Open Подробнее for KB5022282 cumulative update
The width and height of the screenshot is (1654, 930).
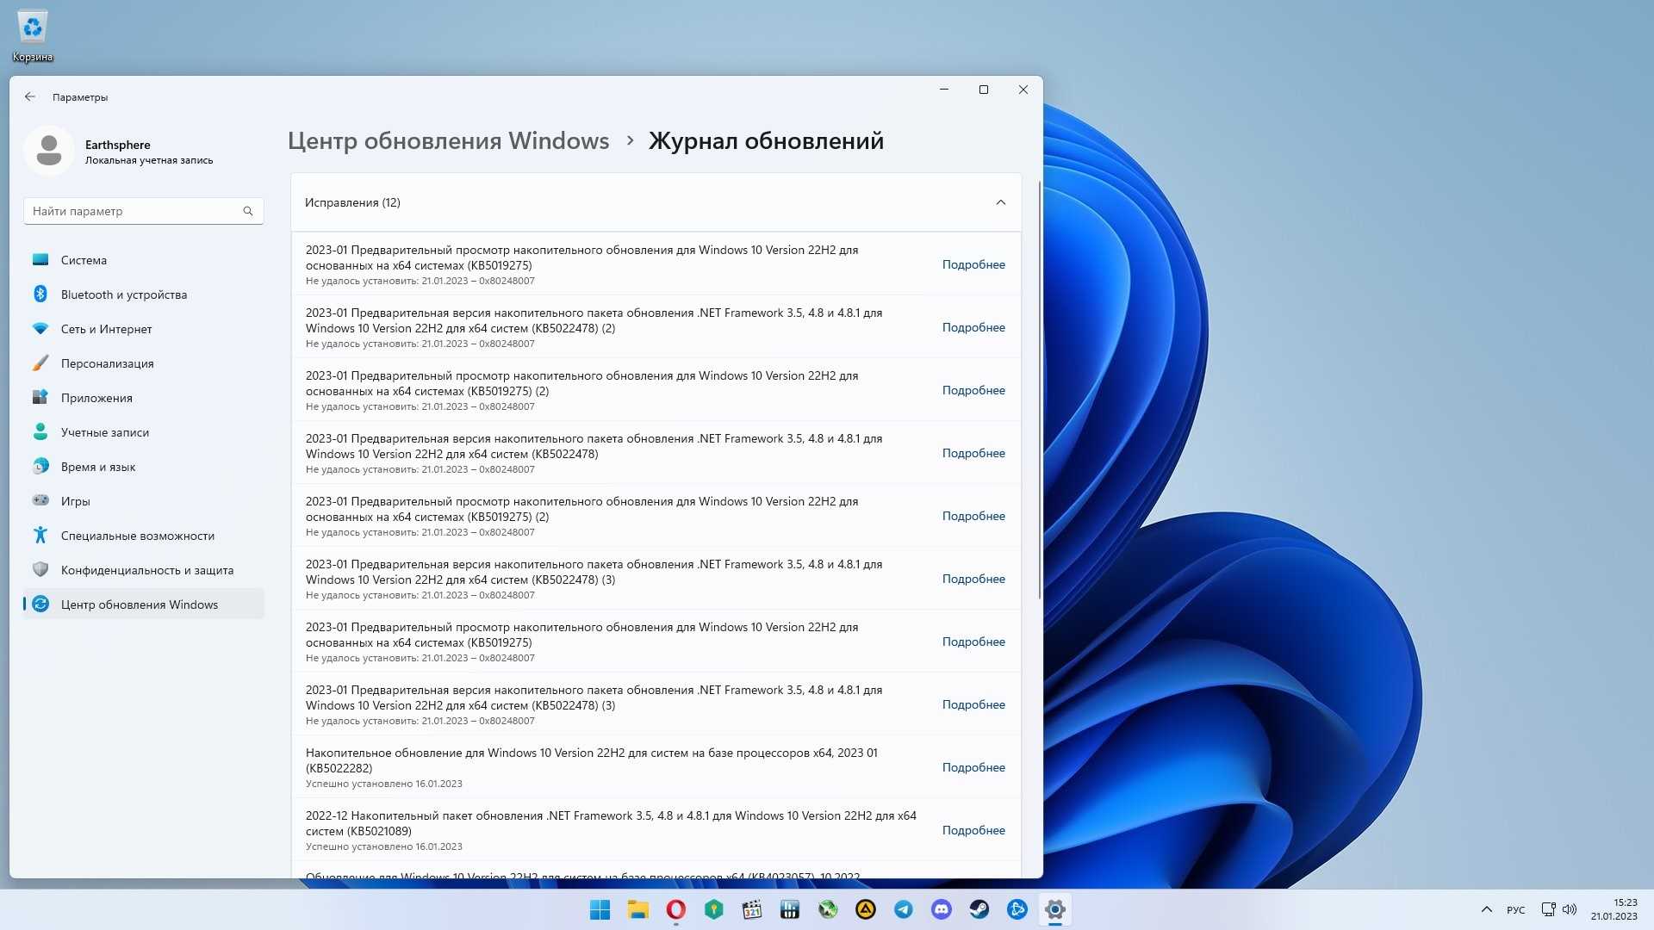coord(973,767)
